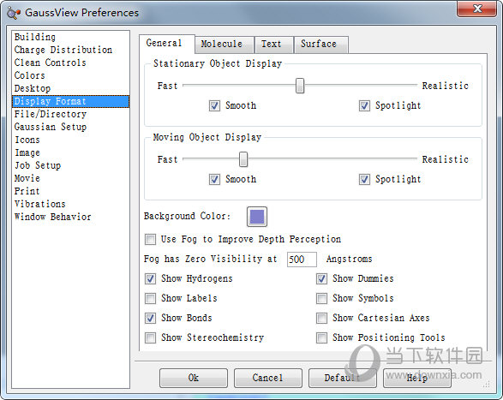Click the Cancel button

[268, 378]
